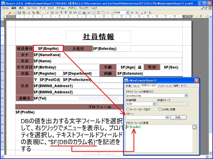Toggle the ヌル時に空欄 checkbox
This screenshot has height=159, width=213.
click(x=160, y=109)
